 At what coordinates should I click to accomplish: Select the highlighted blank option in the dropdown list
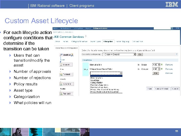click(x=106, y=76)
